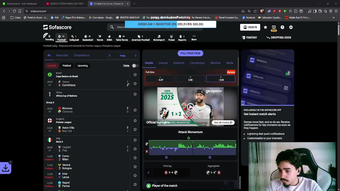Favourite the Morocco vs Comoros match

point(135,110)
